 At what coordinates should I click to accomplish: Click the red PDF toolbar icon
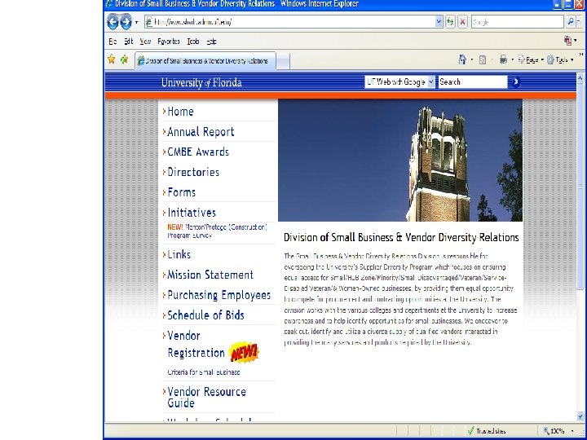(568, 41)
